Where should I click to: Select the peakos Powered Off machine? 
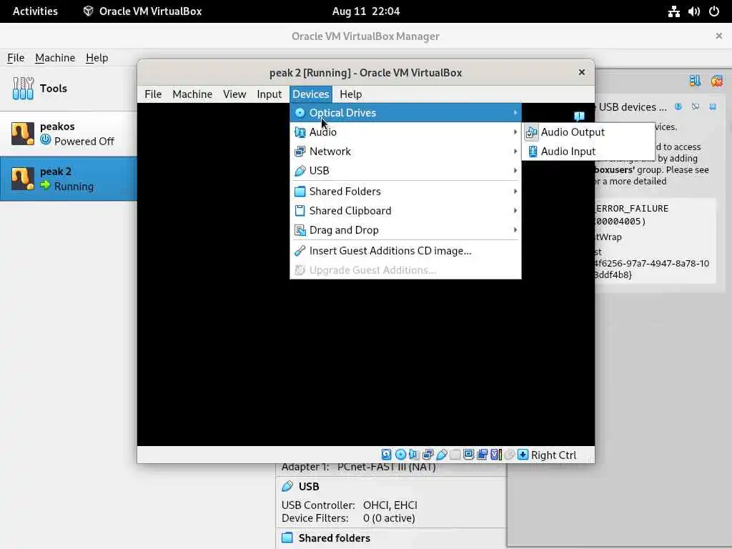[69, 134]
